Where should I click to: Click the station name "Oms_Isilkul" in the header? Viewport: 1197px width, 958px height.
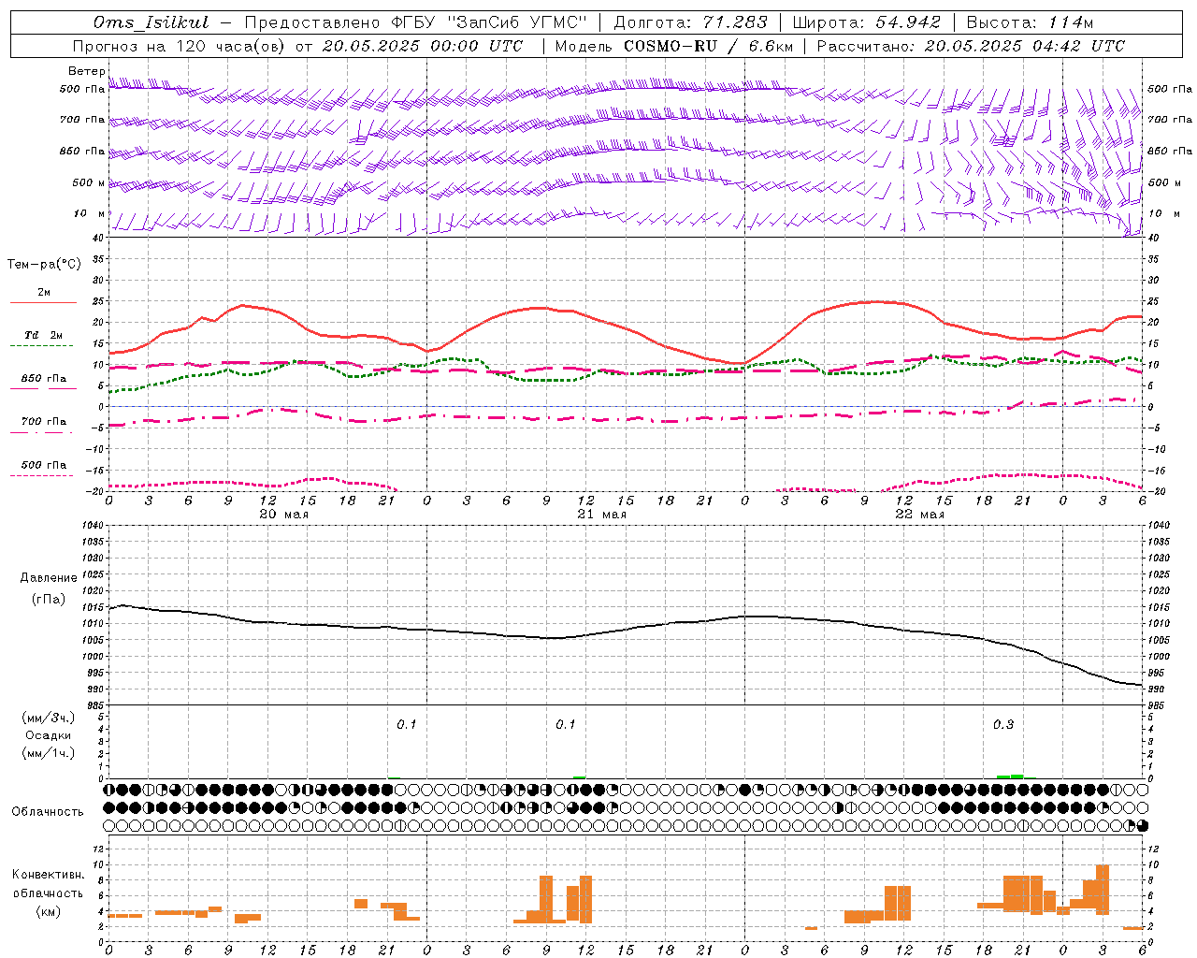(x=151, y=22)
